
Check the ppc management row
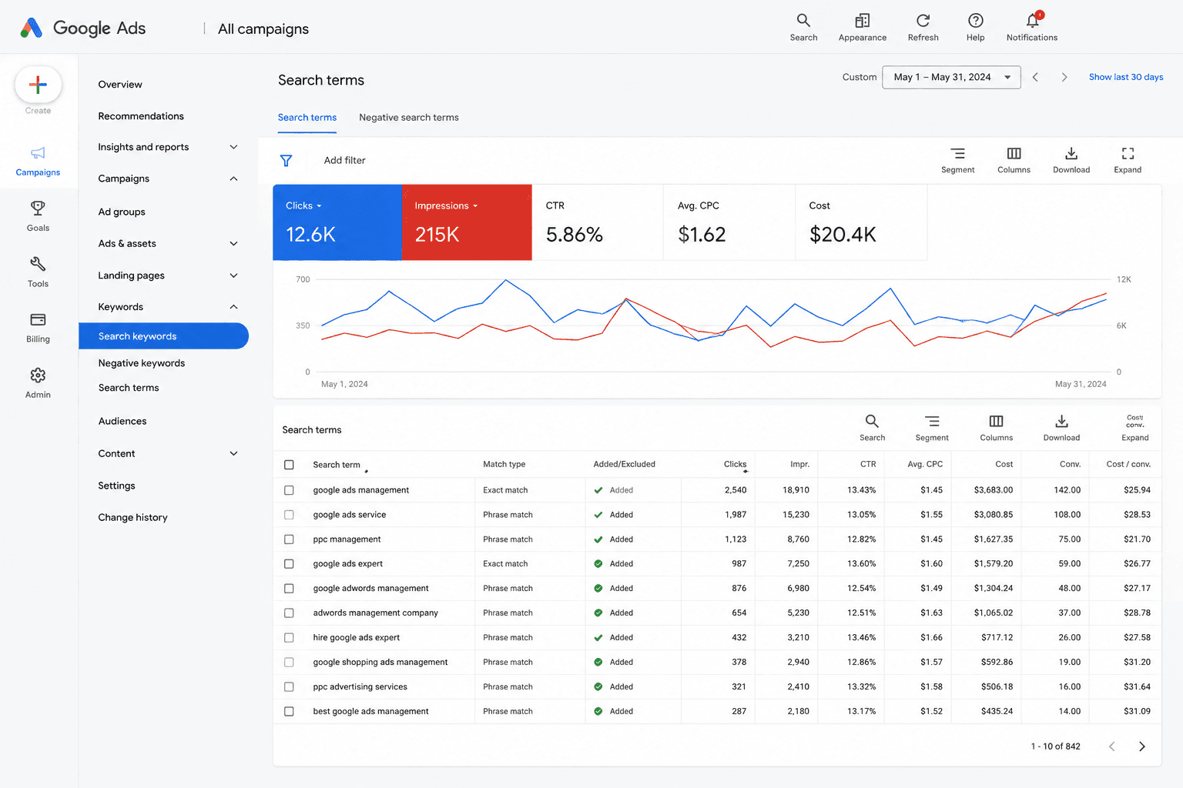click(289, 539)
